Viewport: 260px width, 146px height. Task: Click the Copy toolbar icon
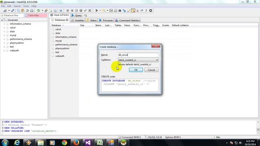18,11
